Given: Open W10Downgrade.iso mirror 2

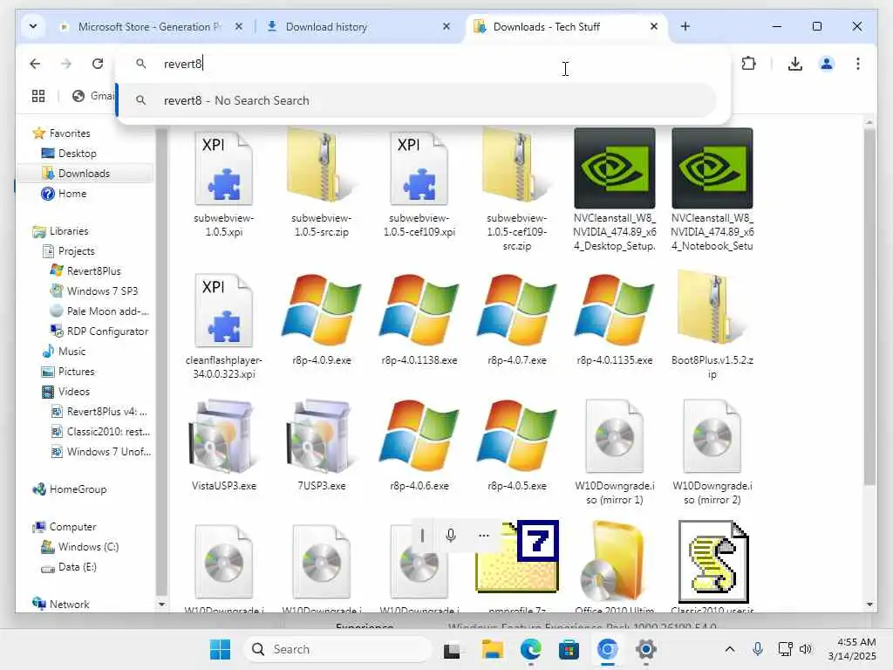Looking at the screenshot, I should [x=712, y=453].
